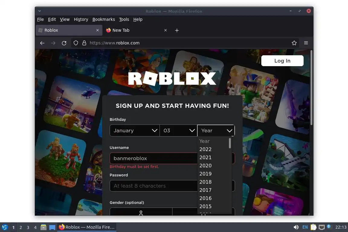Screen dimensions: 348x232
Task: Open the Tools menu
Action: (124, 19)
